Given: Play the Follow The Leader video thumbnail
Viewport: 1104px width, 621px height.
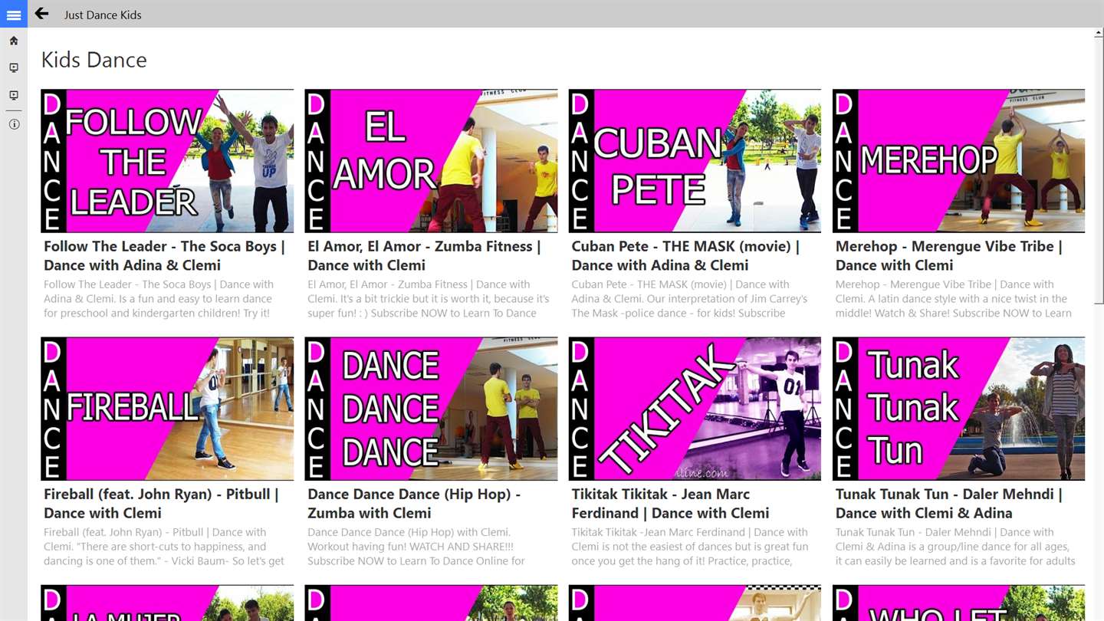Looking at the screenshot, I should pyautogui.click(x=167, y=161).
